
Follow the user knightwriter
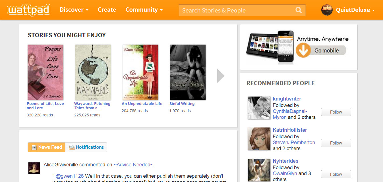point(336,112)
